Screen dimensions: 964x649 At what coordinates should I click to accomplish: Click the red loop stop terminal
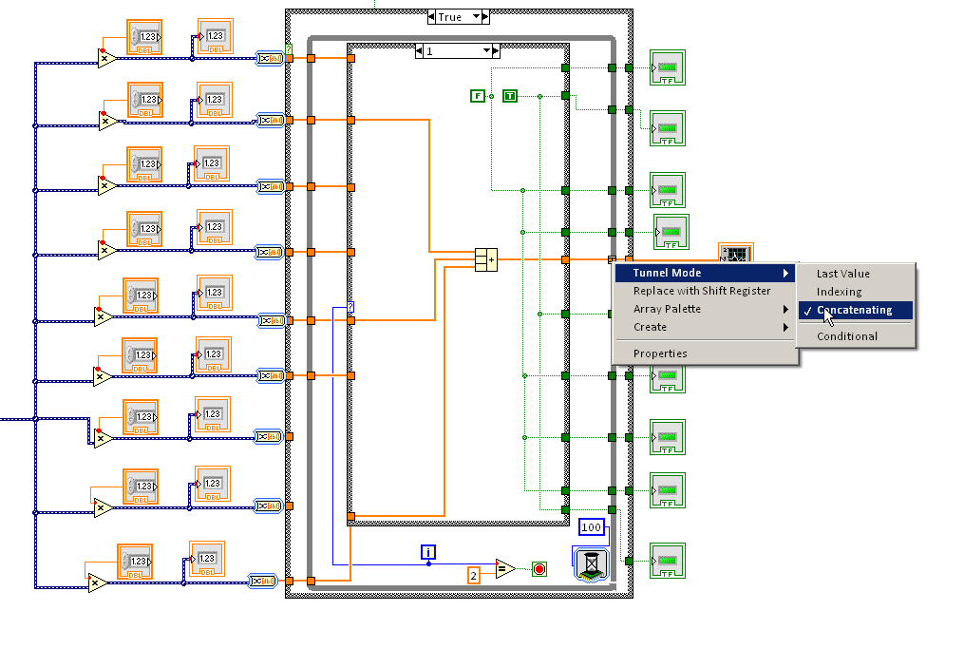539,569
